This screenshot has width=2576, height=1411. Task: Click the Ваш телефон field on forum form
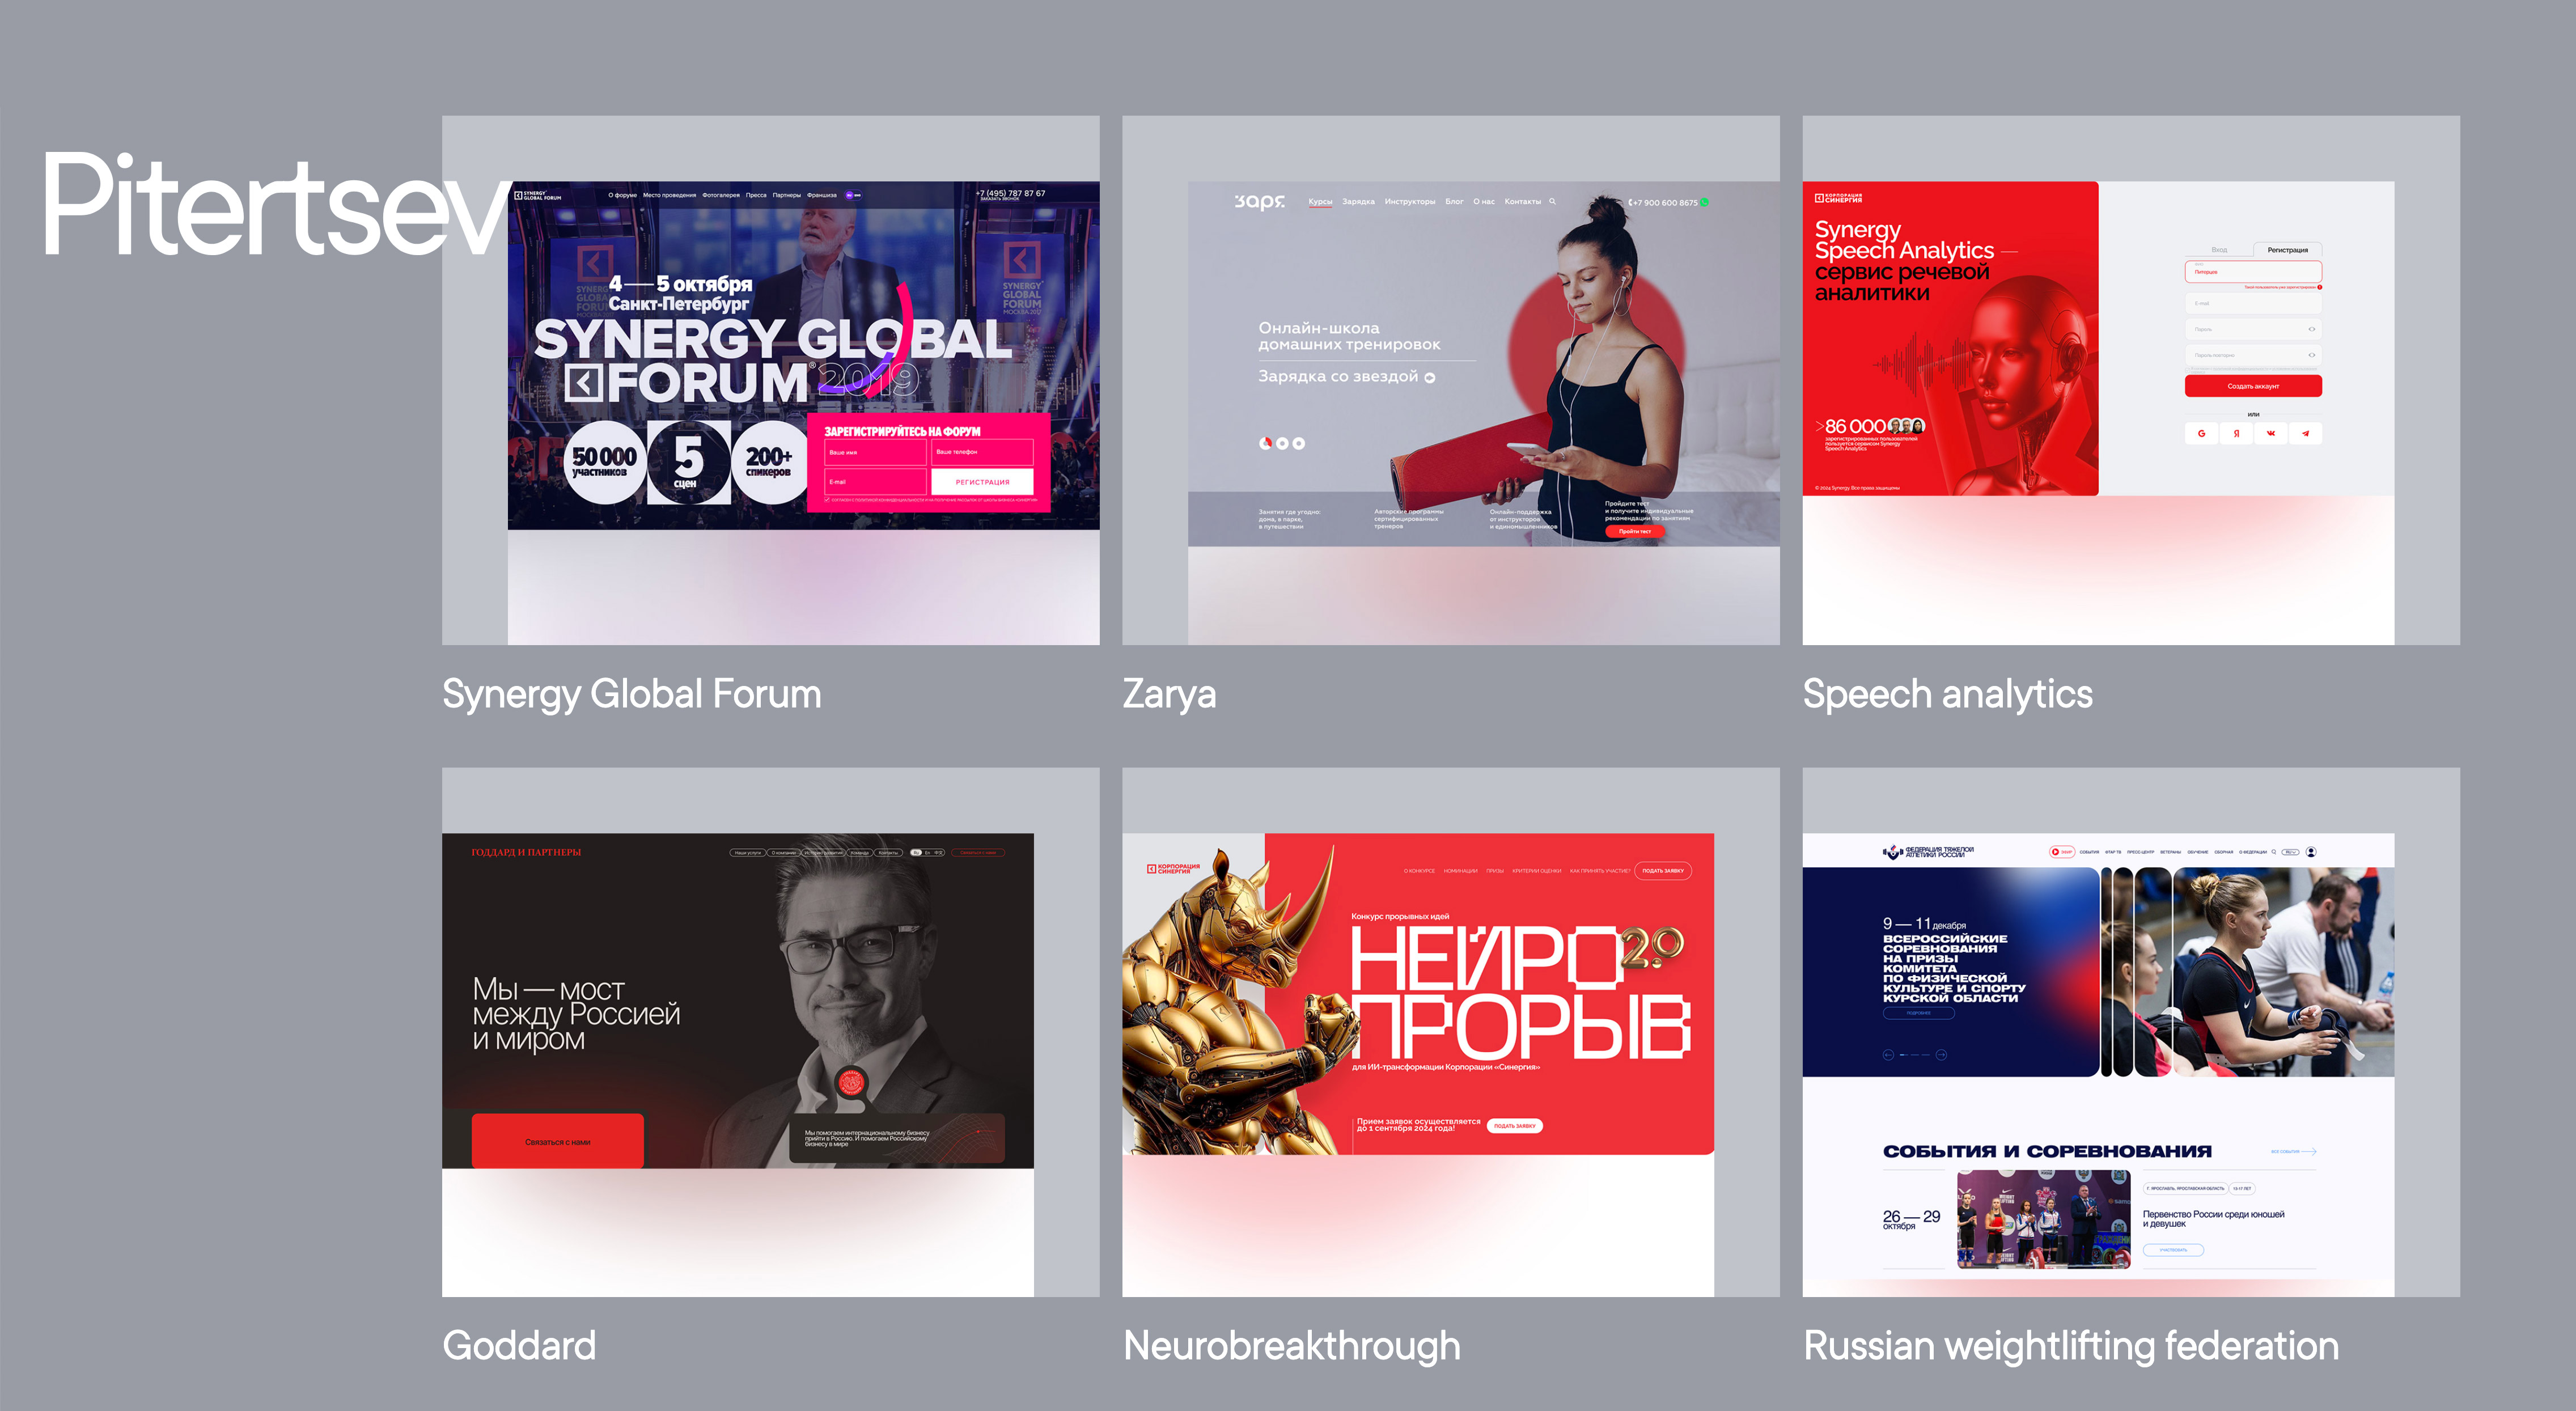click(982, 452)
